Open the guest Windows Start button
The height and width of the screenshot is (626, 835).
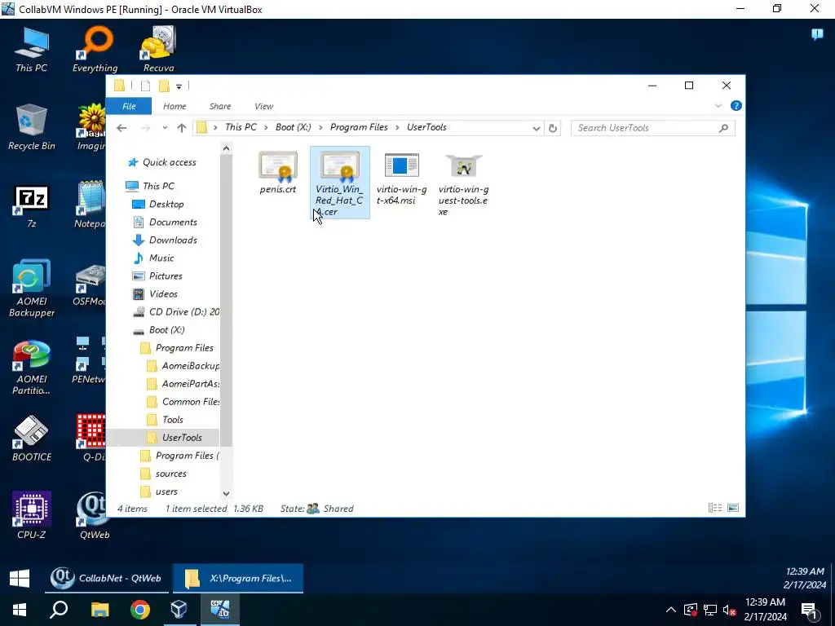point(20,578)
